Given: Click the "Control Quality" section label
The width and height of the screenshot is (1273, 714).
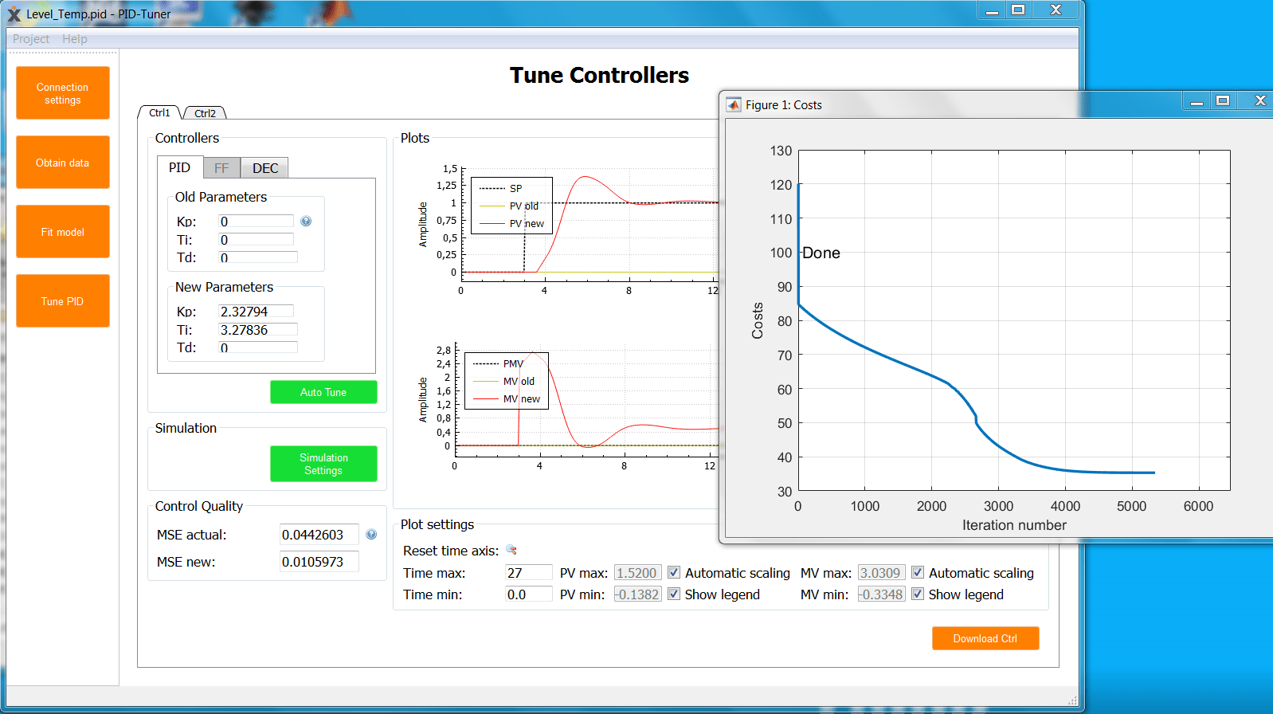Looking at the screenshot, I should tap(199, 506).
